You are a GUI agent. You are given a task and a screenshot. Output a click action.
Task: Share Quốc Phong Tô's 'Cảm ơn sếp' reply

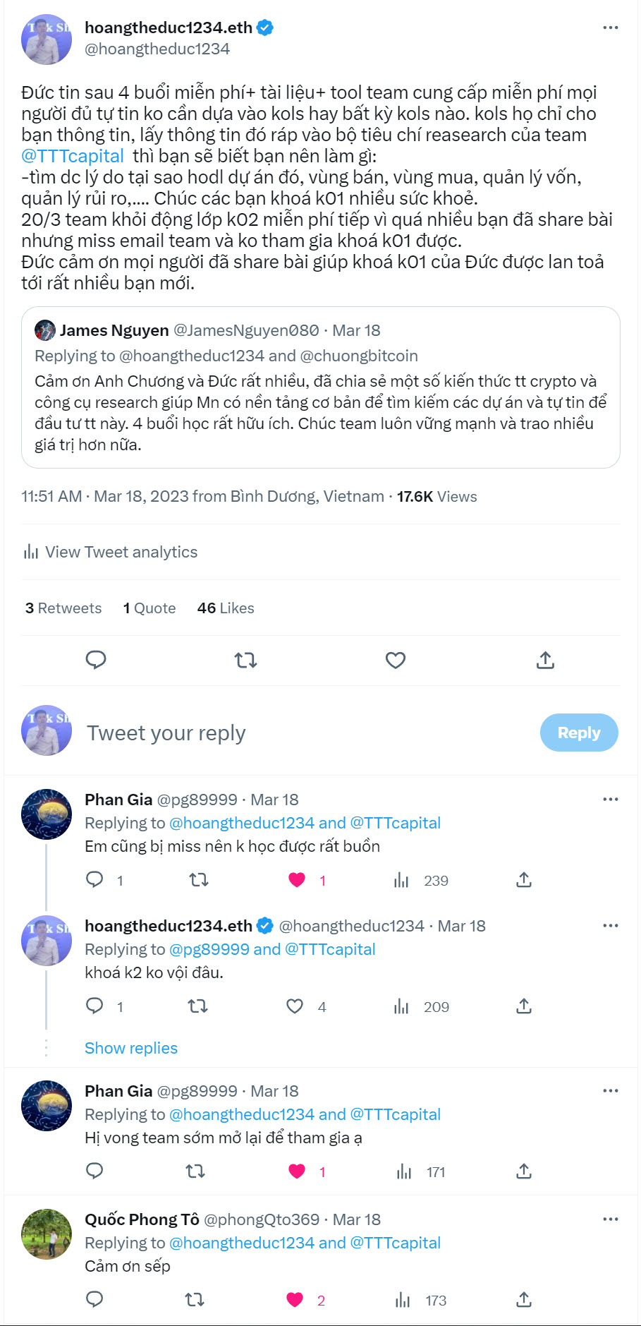523,1300
